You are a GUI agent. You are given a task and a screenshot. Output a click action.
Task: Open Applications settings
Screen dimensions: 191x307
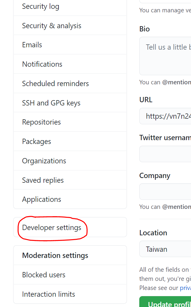[42, 199]
